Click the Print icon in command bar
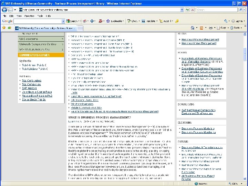This screenshot has height=186, width=248. click(211, 28)
